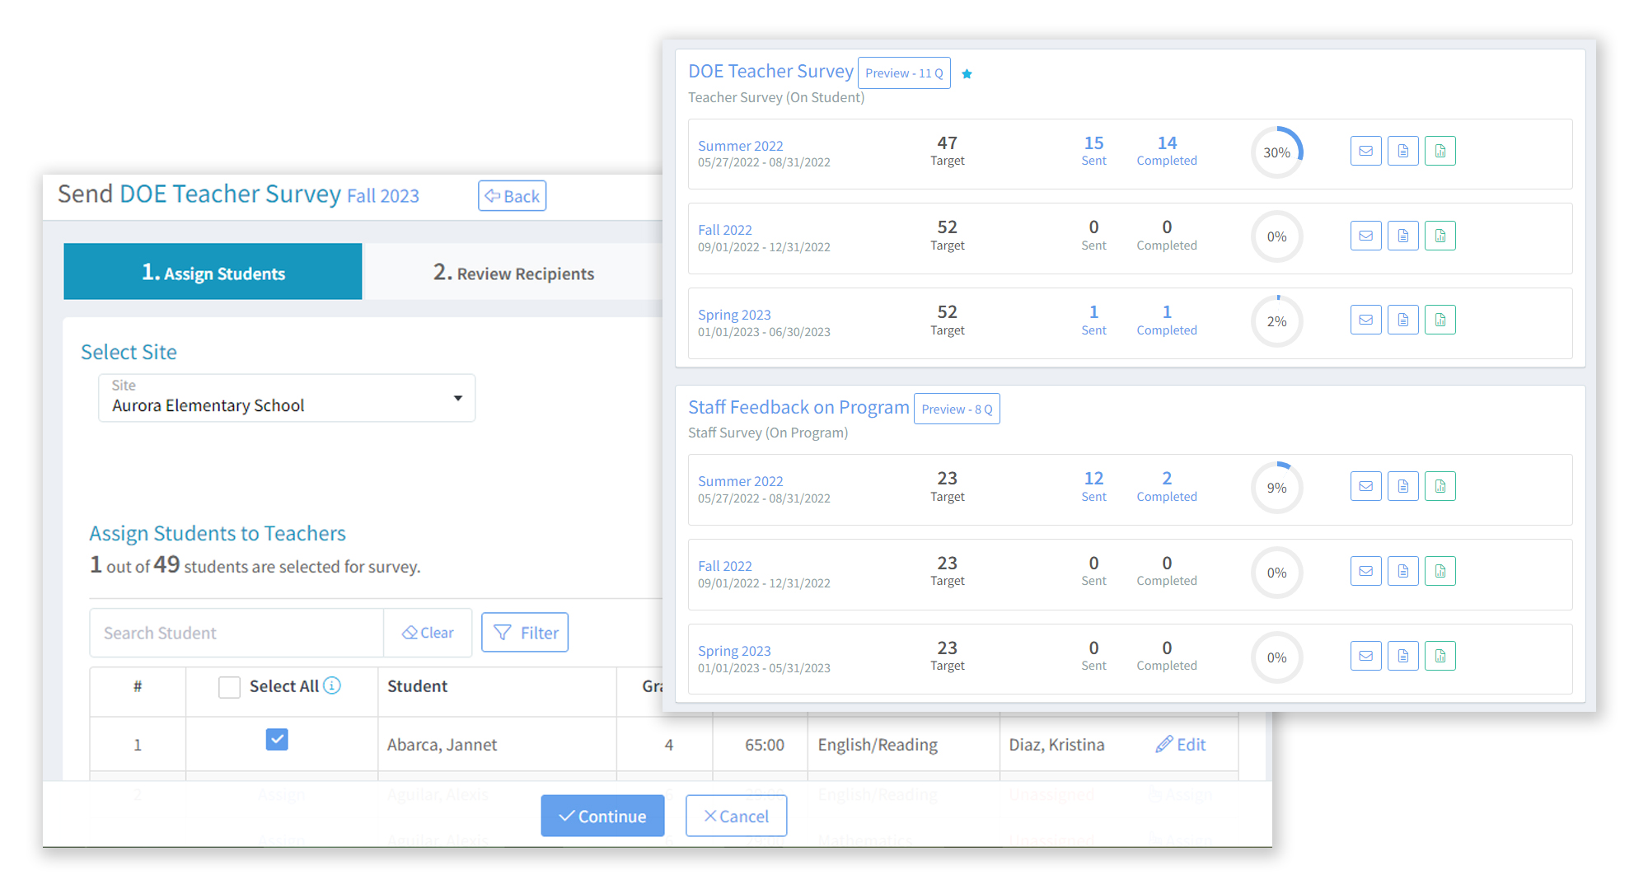Open Preview - 11 Q for DOE Teacher Survey
The image size is (1648, 884).
click(x=904, y=73)
